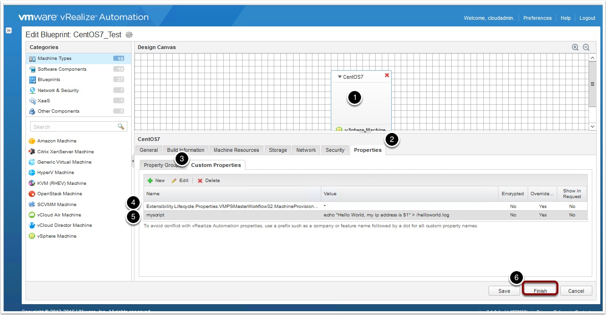Select the KVM (RHEV) Machine icon
Screen dimensions: 606x315
32,183
